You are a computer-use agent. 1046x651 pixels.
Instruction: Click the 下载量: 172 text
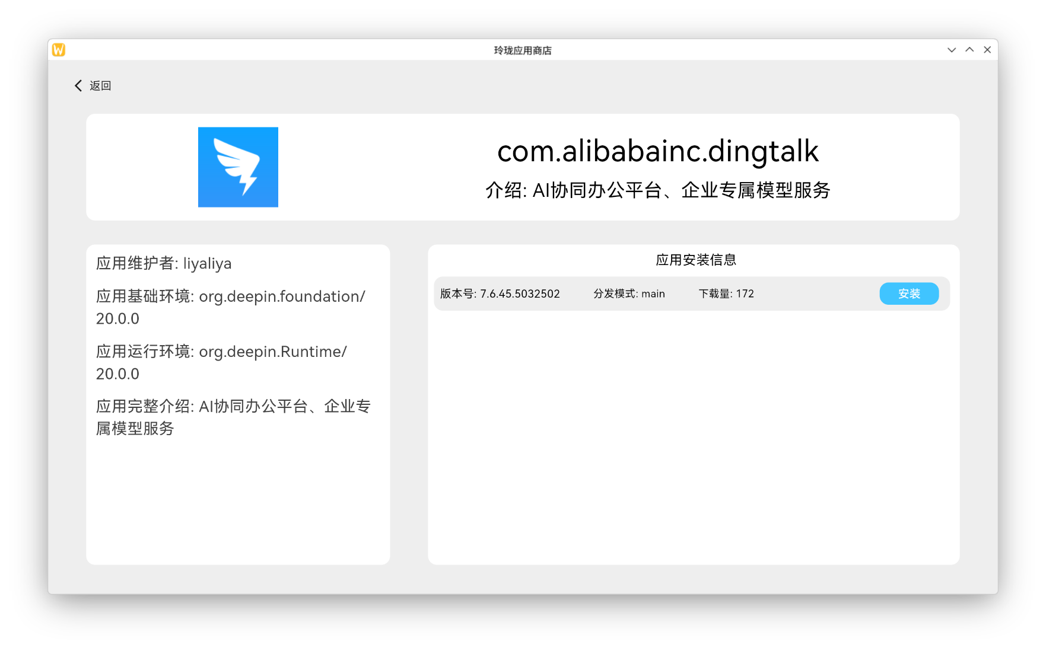(x=726, y=293)
